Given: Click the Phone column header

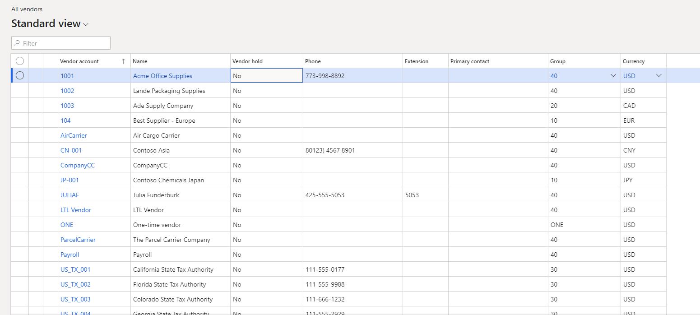Looking at the screenshot, I should 313,61.
